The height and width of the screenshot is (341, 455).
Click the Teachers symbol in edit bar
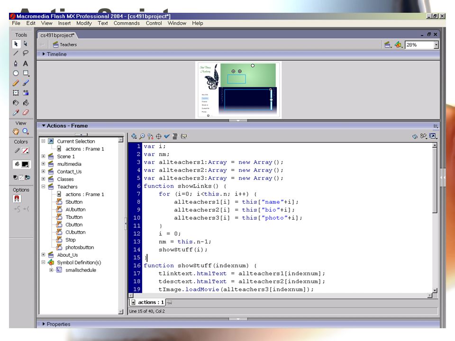click(65, 45)
